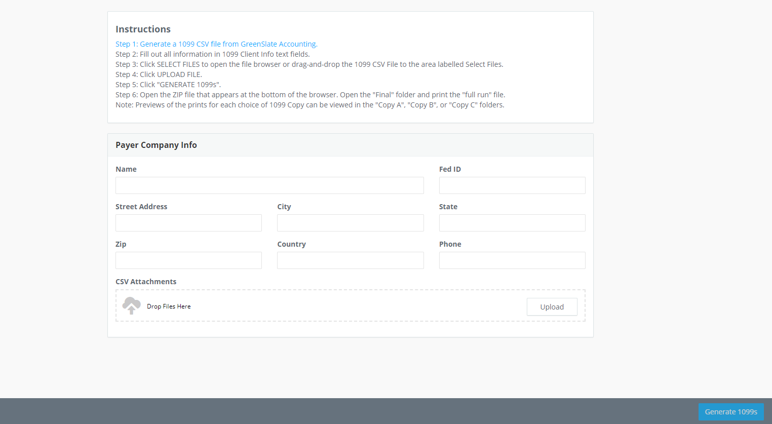Select the Phone input field
The height and width of the screenshot is (424, 772).
(512, 260)
